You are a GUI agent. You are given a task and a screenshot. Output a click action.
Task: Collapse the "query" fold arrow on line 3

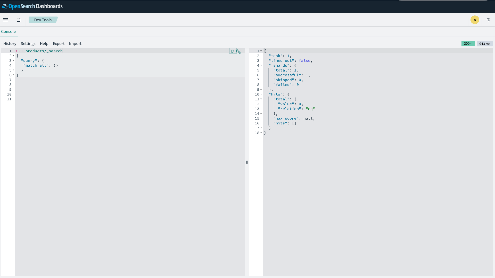pyautogui.click(x=13, y=61)
